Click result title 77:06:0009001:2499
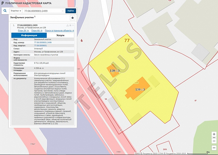This screenshot has width=218, height=155. click(x=27, y=25)
